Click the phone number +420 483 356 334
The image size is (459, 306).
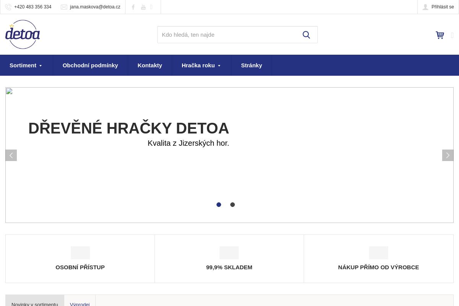point(33,7)
